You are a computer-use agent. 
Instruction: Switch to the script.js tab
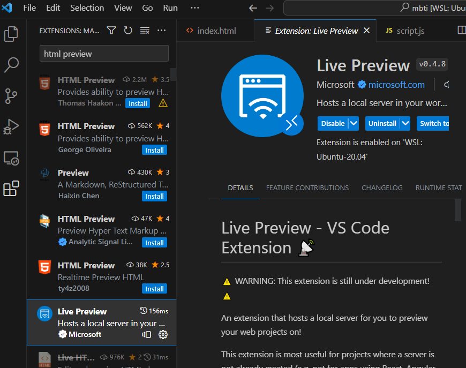[410, 31]
